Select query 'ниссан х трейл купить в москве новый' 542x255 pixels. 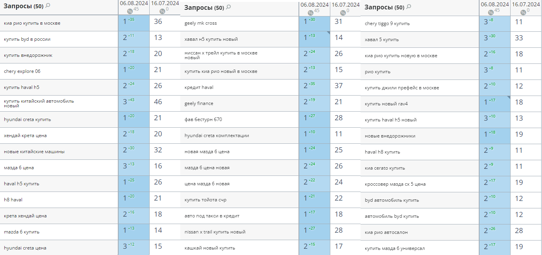click(221, 55)
